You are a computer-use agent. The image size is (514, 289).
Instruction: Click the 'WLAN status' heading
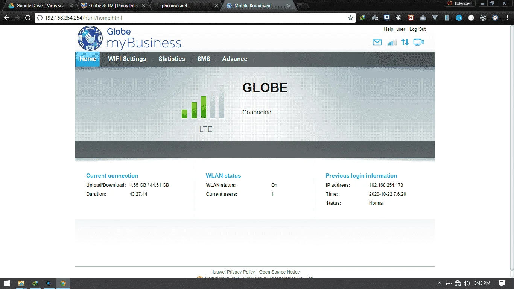223,176
